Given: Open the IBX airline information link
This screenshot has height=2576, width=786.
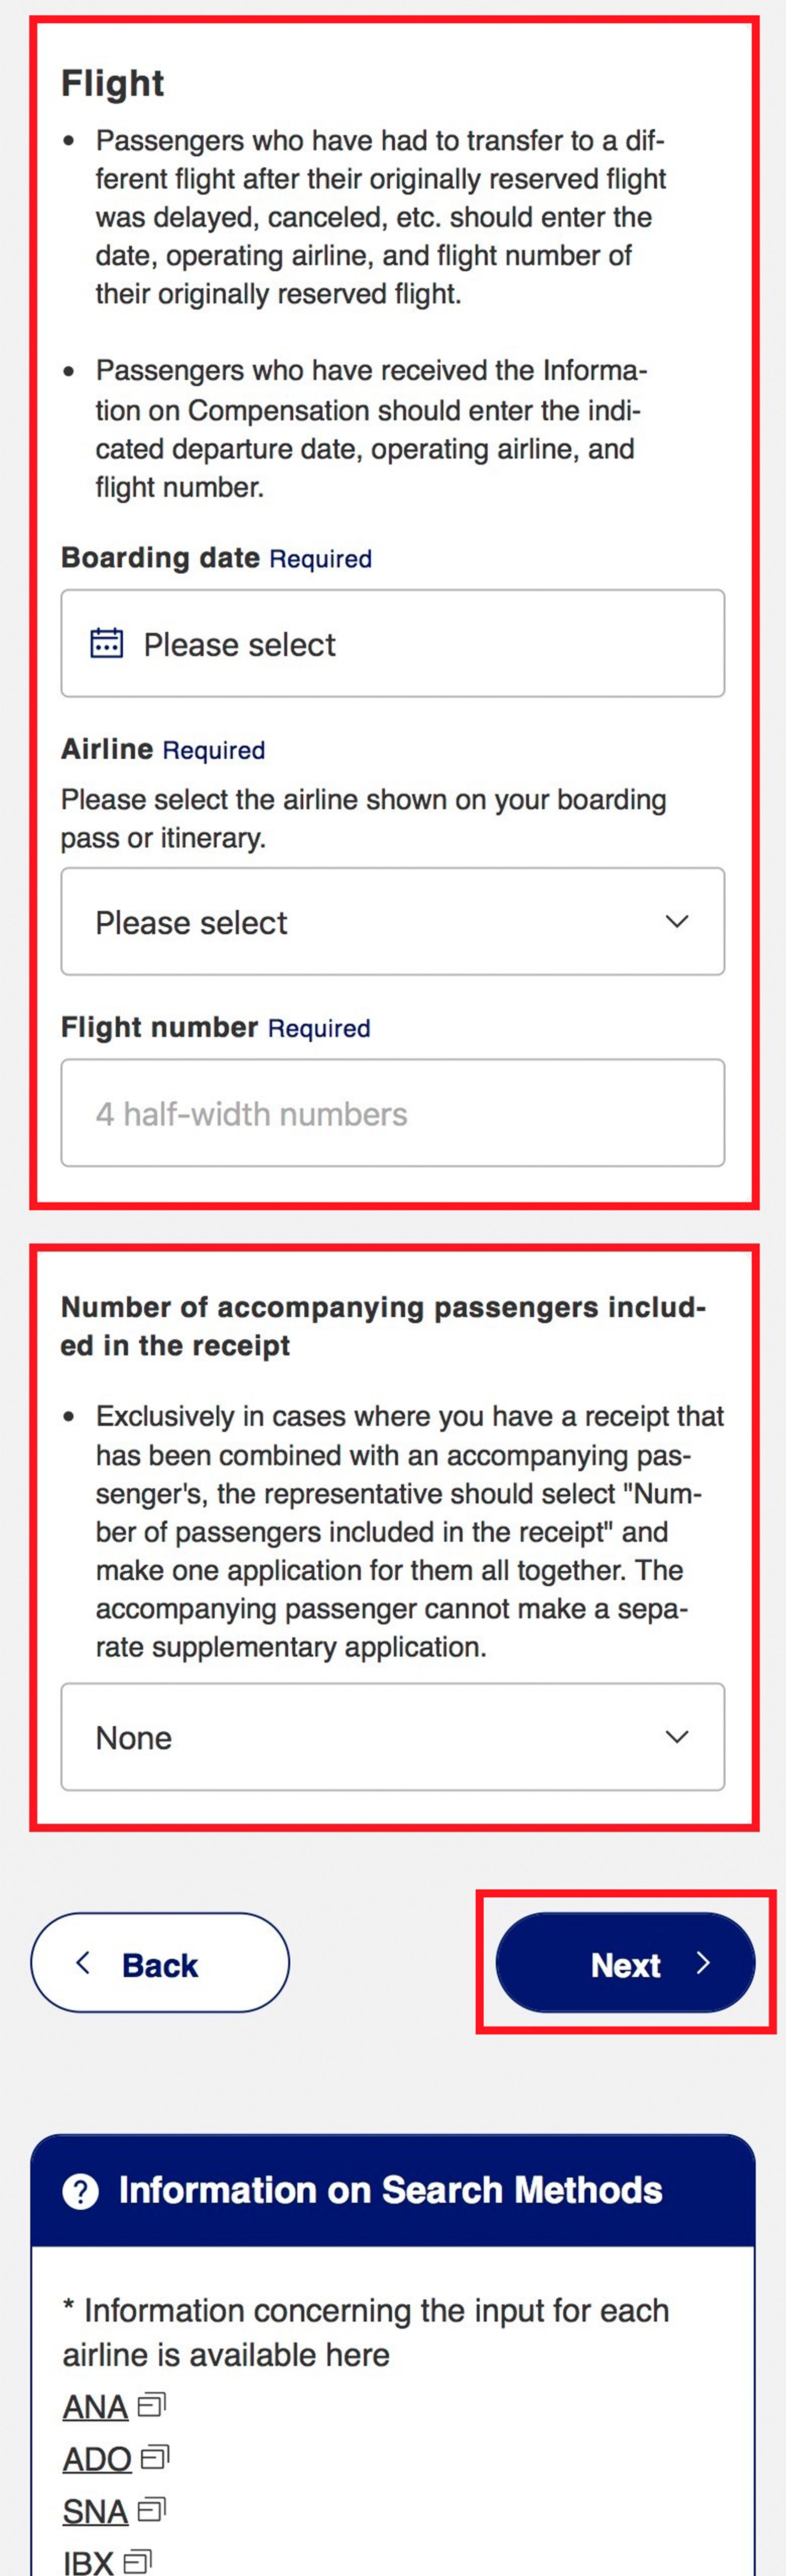Looking at the screenshot, I should [x=89, y=2561].
